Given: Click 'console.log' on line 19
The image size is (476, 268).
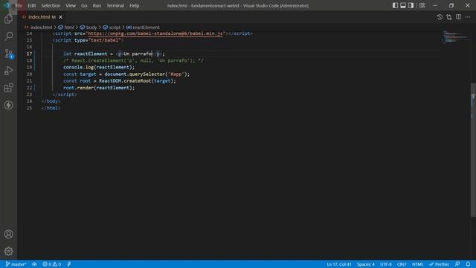Looking at the screenshot, I should point(78,67).
